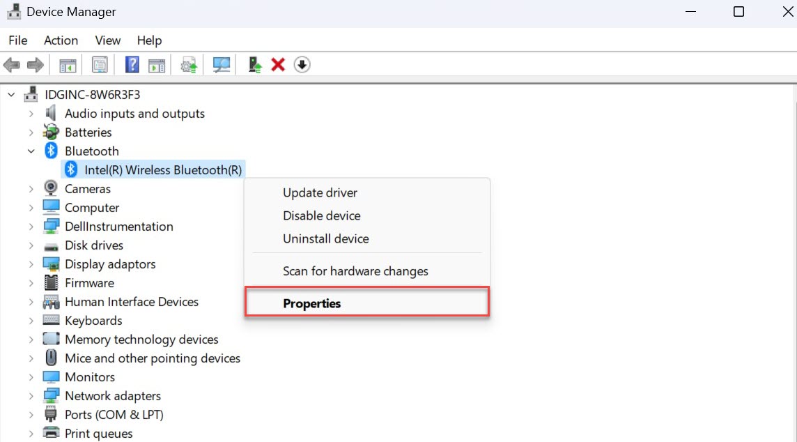Click the Audio inputs and outputs speaker icon
Image resolution: width=797 pixels, height=442 pixels.
point(51,113)
